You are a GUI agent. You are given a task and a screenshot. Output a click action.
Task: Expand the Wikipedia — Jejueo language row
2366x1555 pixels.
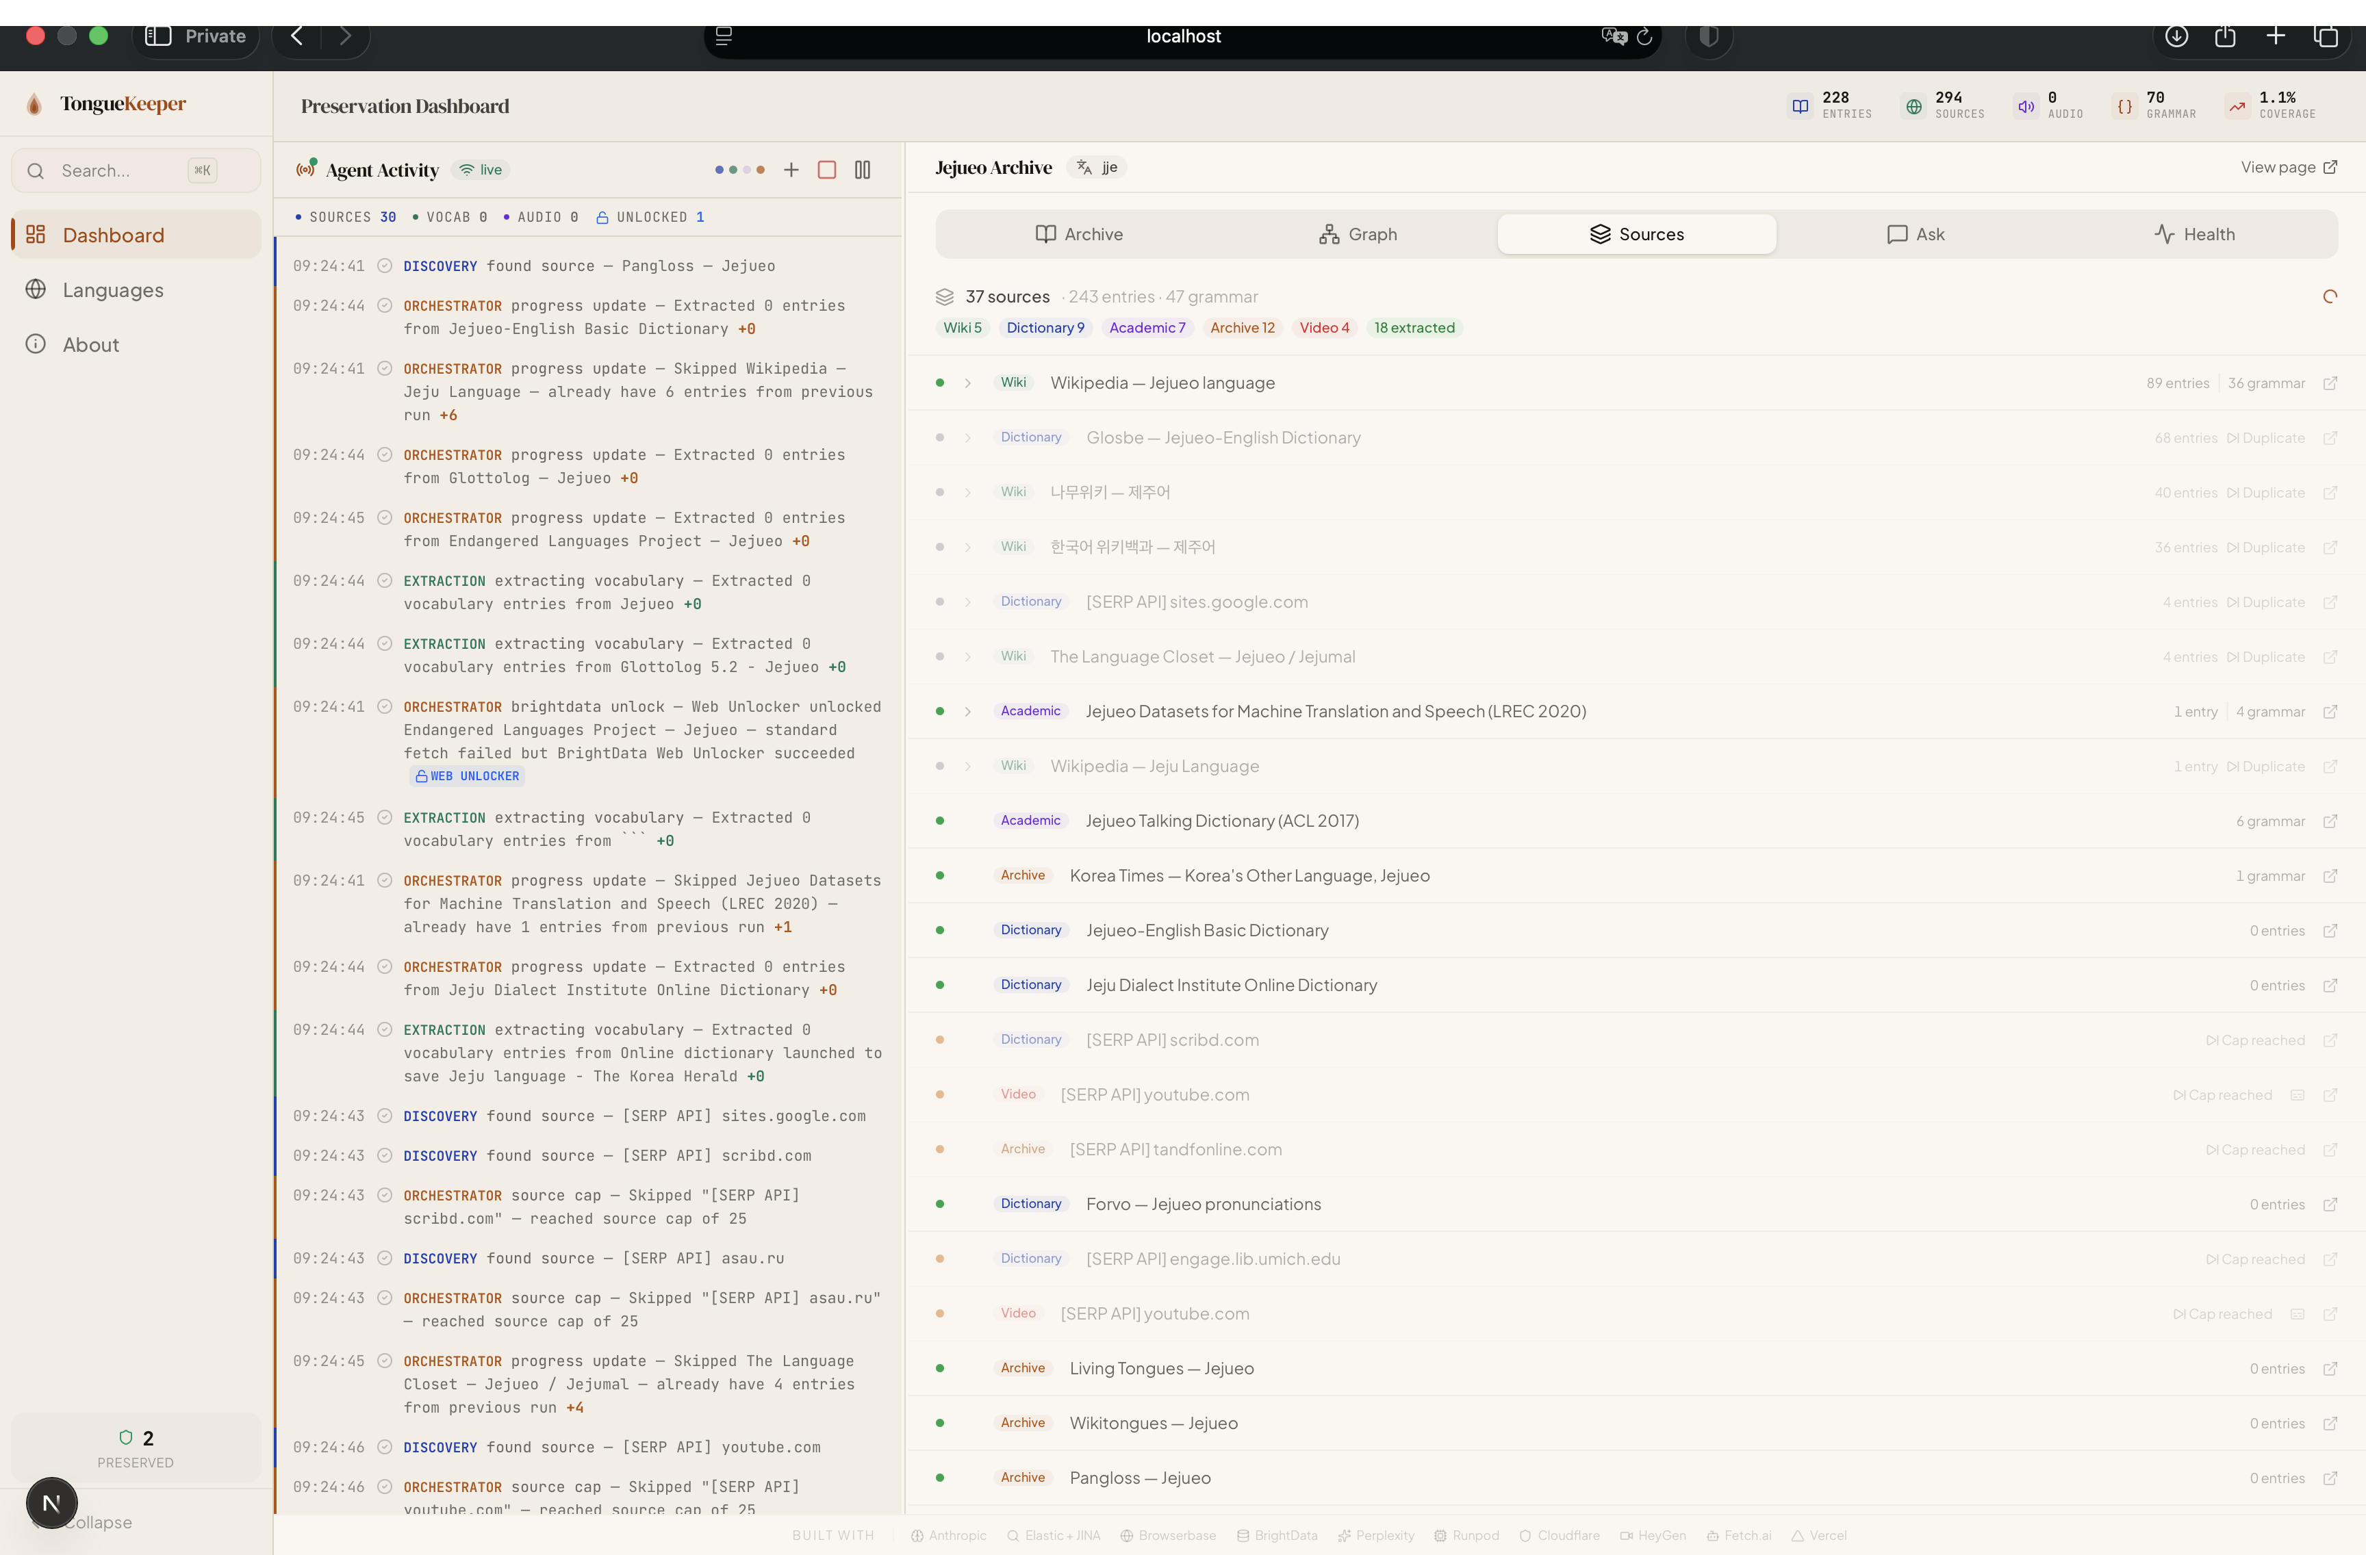967,383
